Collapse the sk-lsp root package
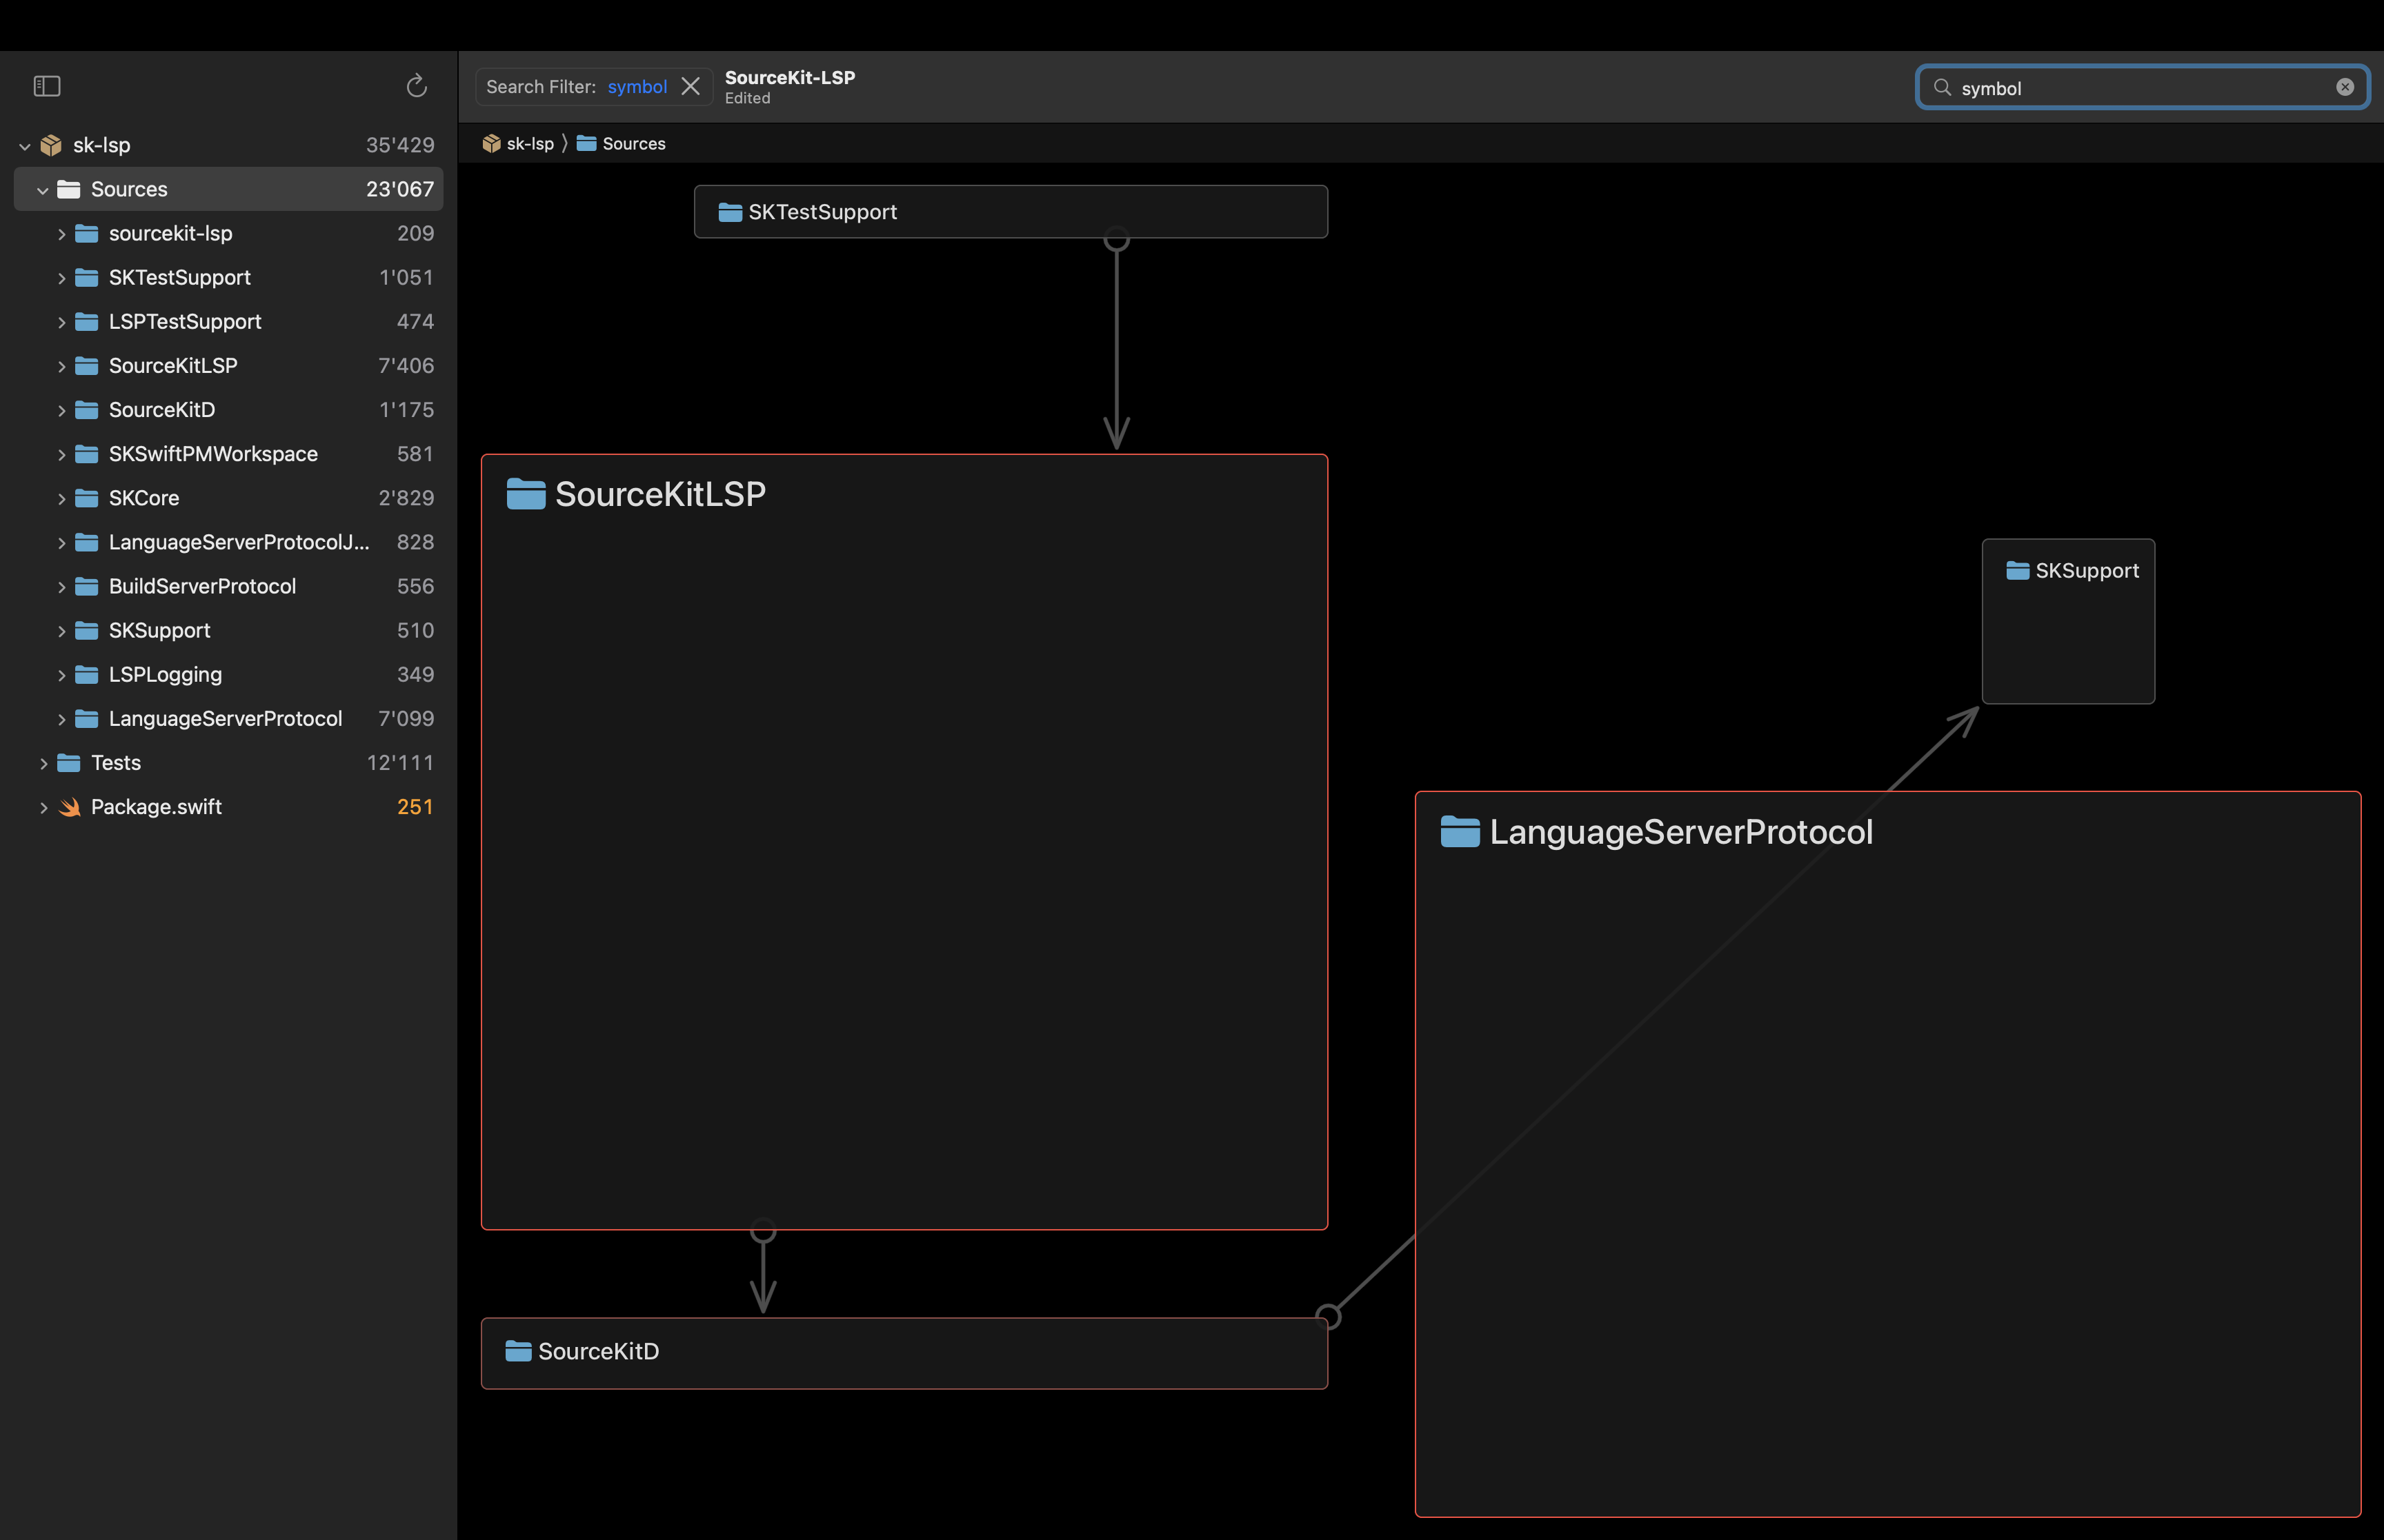The width and height of the screenshot is (2384, 1540). pos(24,146)
